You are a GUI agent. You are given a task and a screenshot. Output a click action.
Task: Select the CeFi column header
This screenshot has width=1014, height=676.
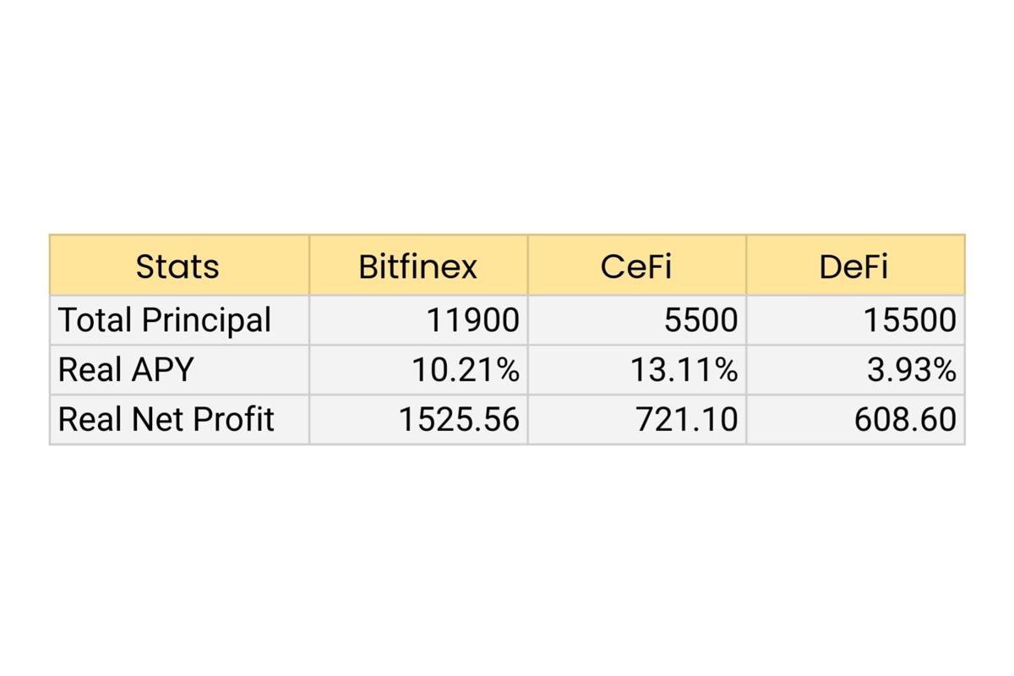click(x=636, y=266)
